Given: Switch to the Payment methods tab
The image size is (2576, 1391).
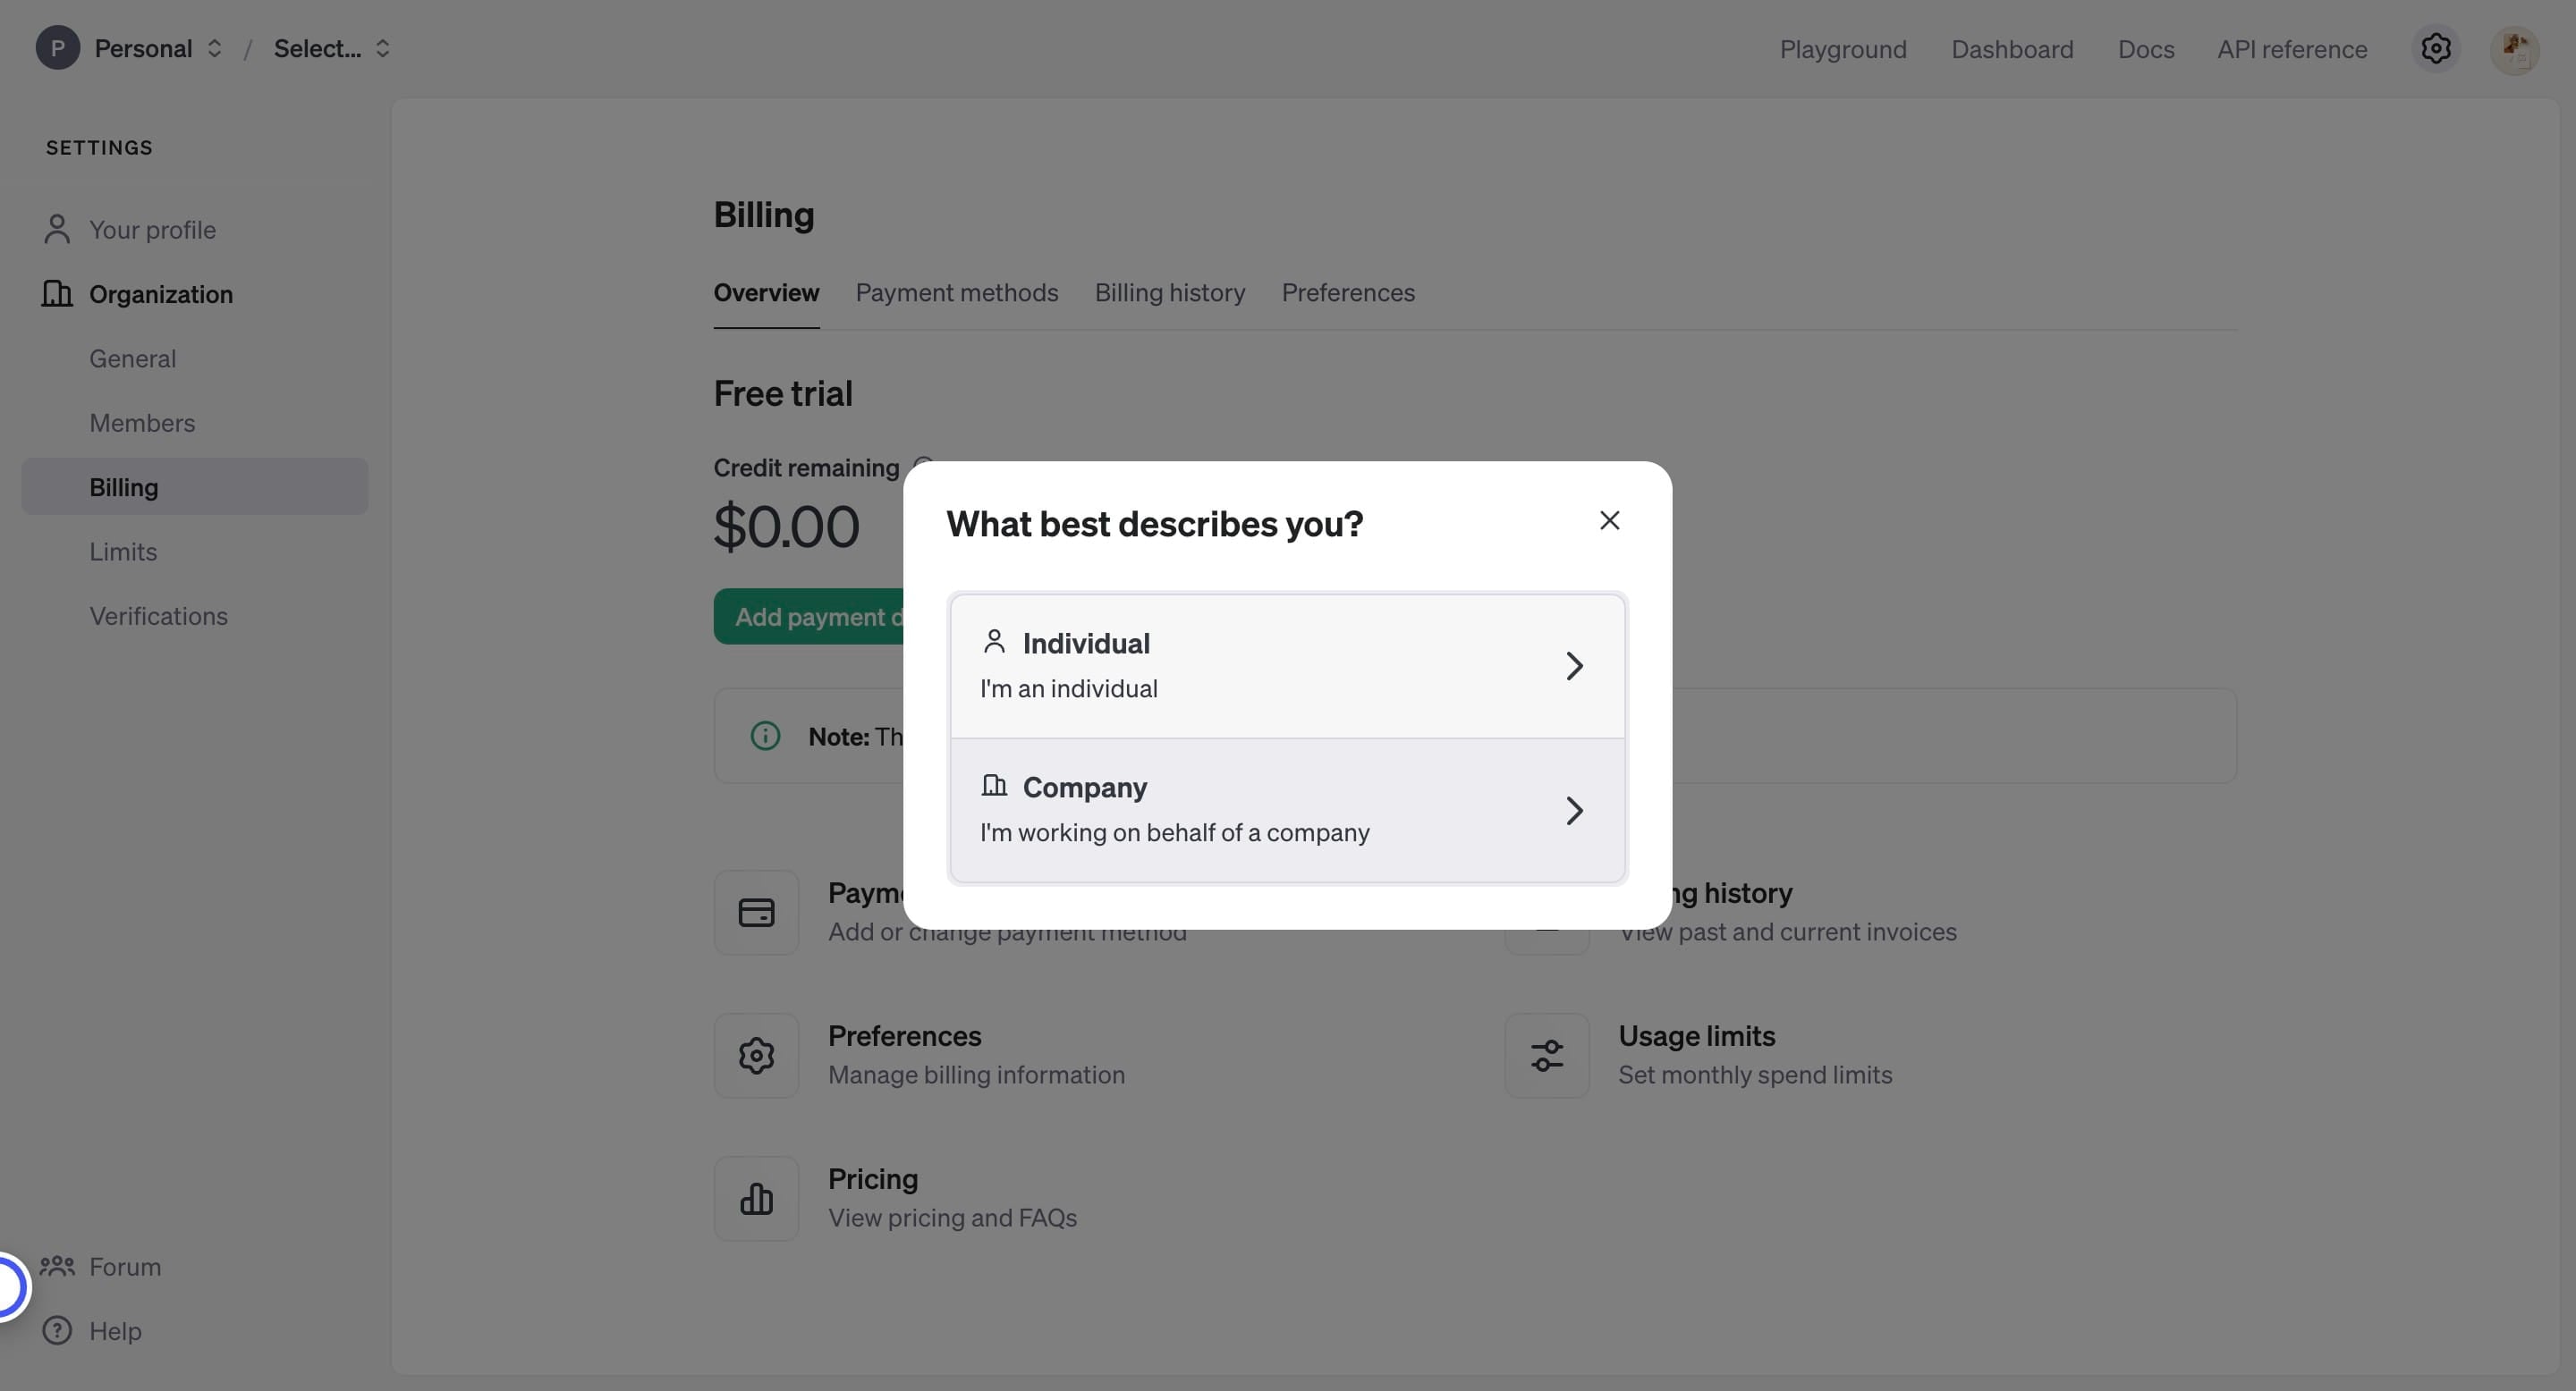Looking at the screenshot, I should [x=956, y=293].
